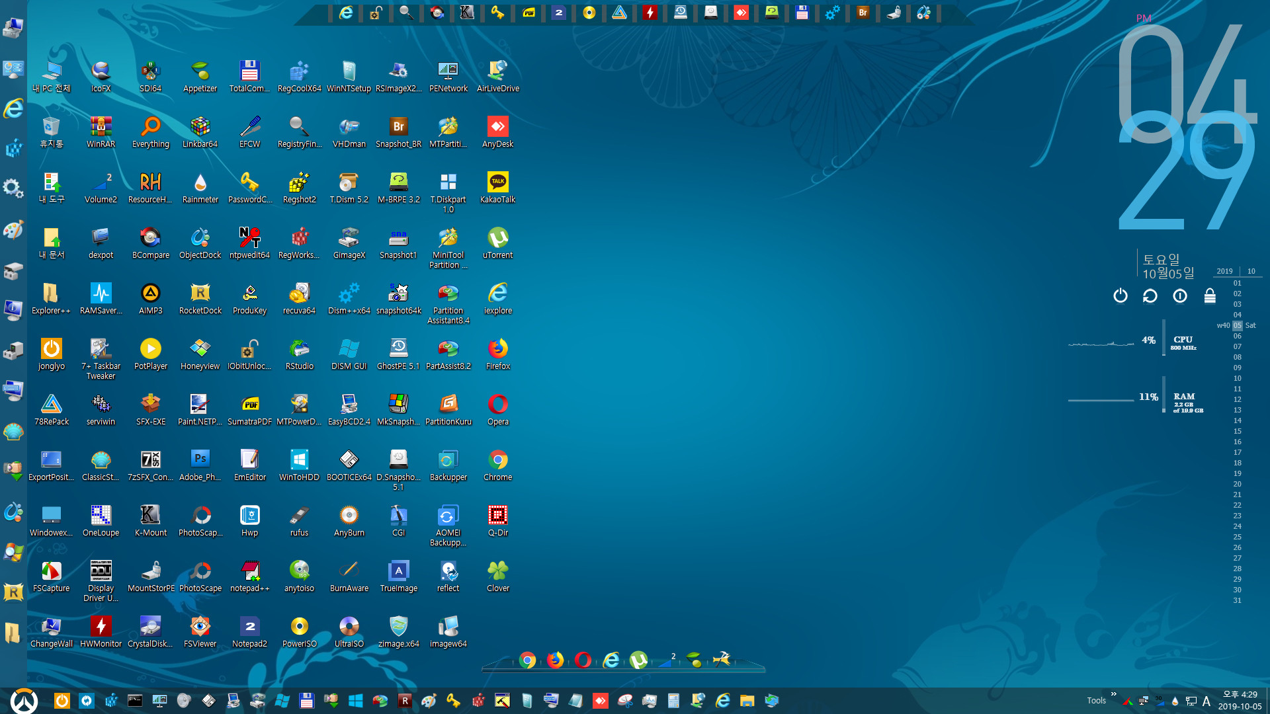Screen dimensions: 1270x714
Task: Launch FSCapture desktop shortcut
Action: 51,576
